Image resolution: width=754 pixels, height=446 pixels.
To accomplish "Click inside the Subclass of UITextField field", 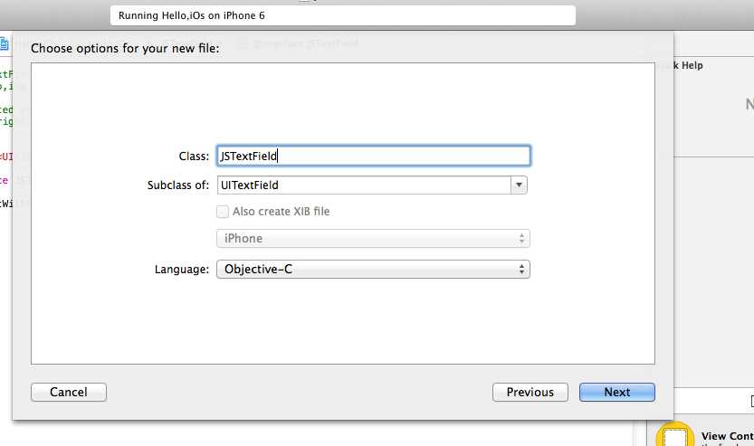I will (364, 185).
